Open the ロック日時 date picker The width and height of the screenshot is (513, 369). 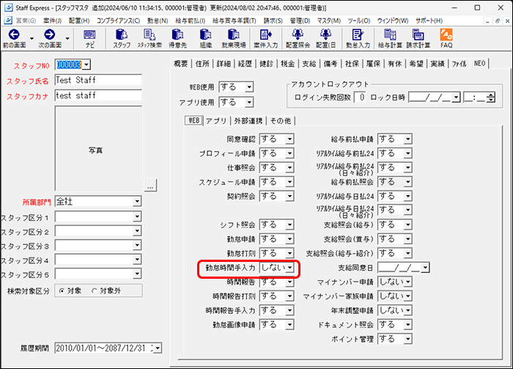(456, 98)
